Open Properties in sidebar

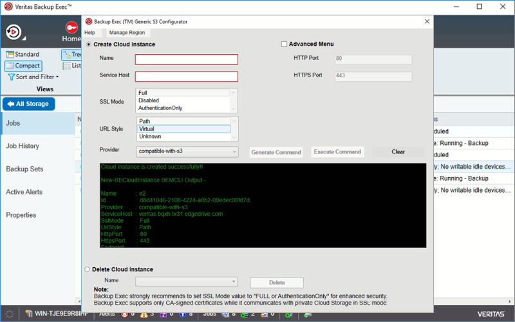click(x=21, y=215)
